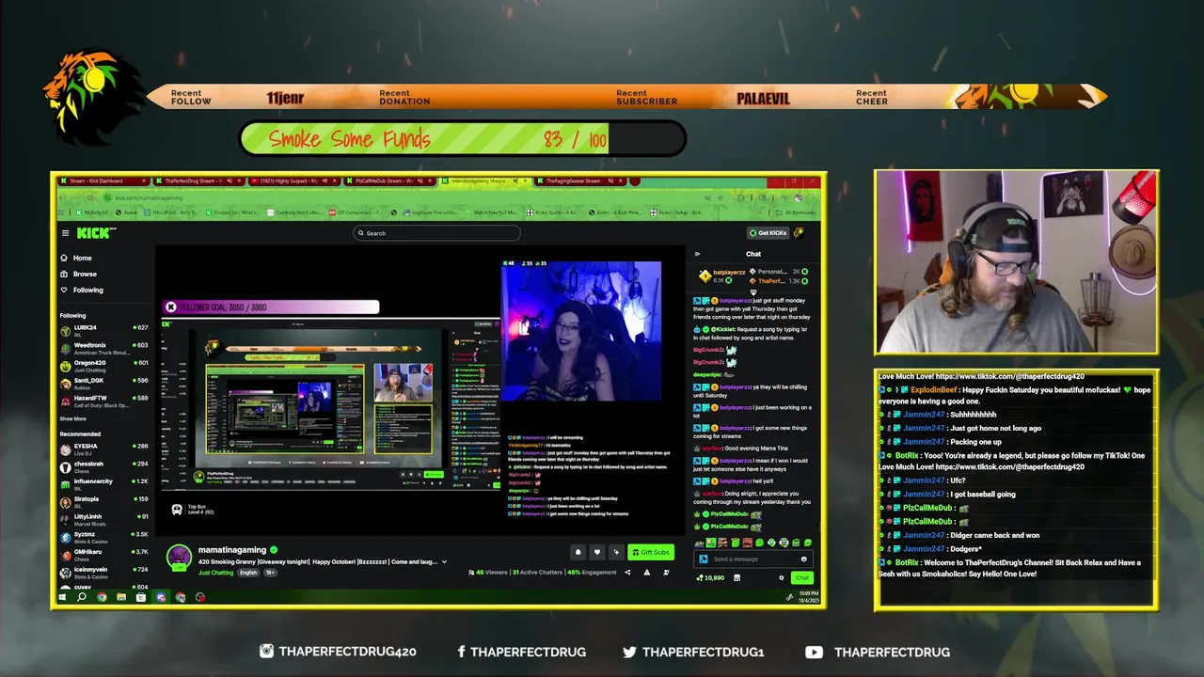Click the Windows Start button
This screenshot has height=677, width=1204.
(62, 597)
